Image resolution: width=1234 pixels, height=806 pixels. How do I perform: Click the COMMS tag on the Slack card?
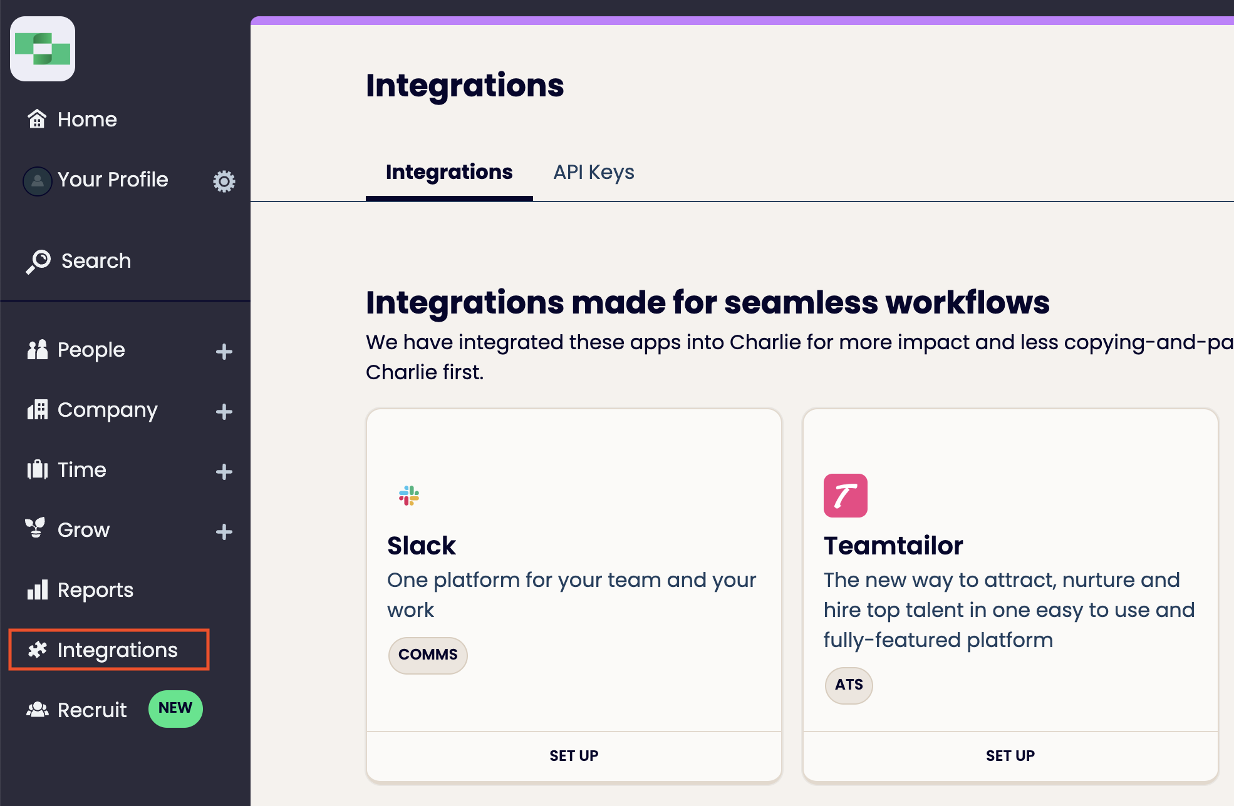[x=427, y=655]
